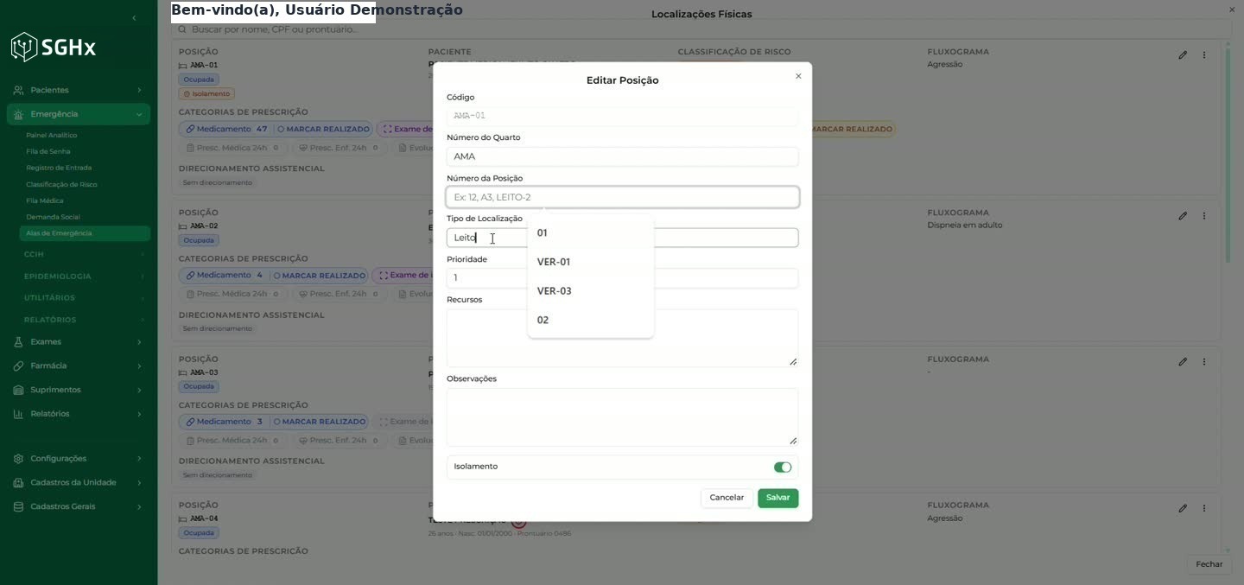Image resolution: width=1244 pixels, height=585 pixels.
Task: Save the position with Salvar
Action: pos(778,498)
